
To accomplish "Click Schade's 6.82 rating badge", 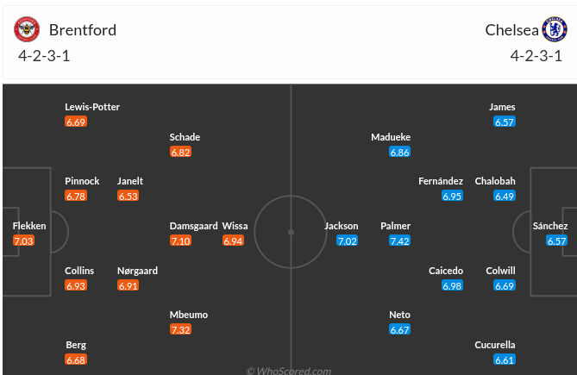I will click(180, 152).
